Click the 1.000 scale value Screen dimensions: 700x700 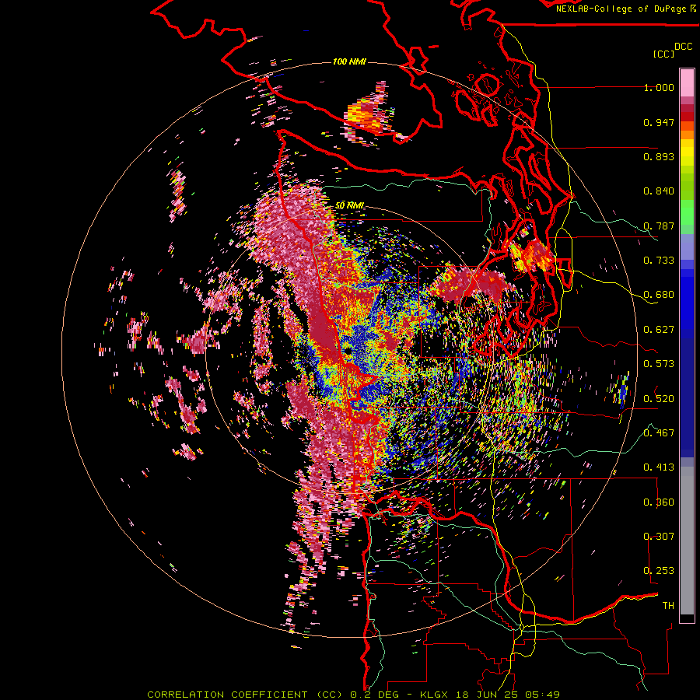659,87
